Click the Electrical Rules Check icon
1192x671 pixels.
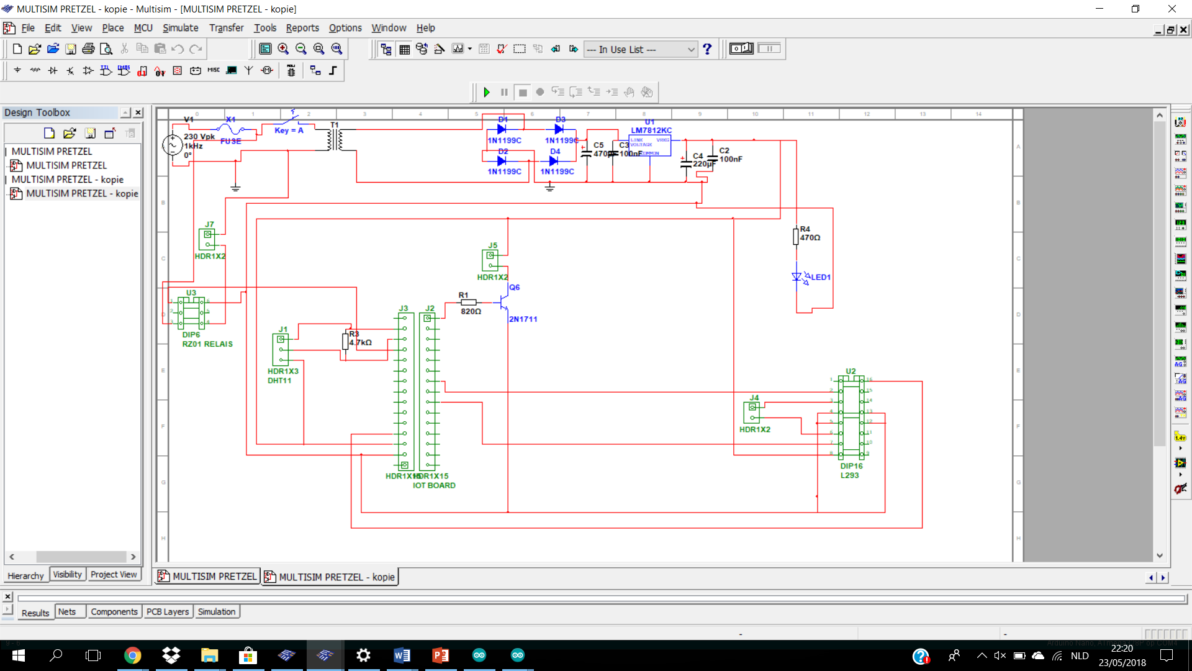[x=502, y=49]
